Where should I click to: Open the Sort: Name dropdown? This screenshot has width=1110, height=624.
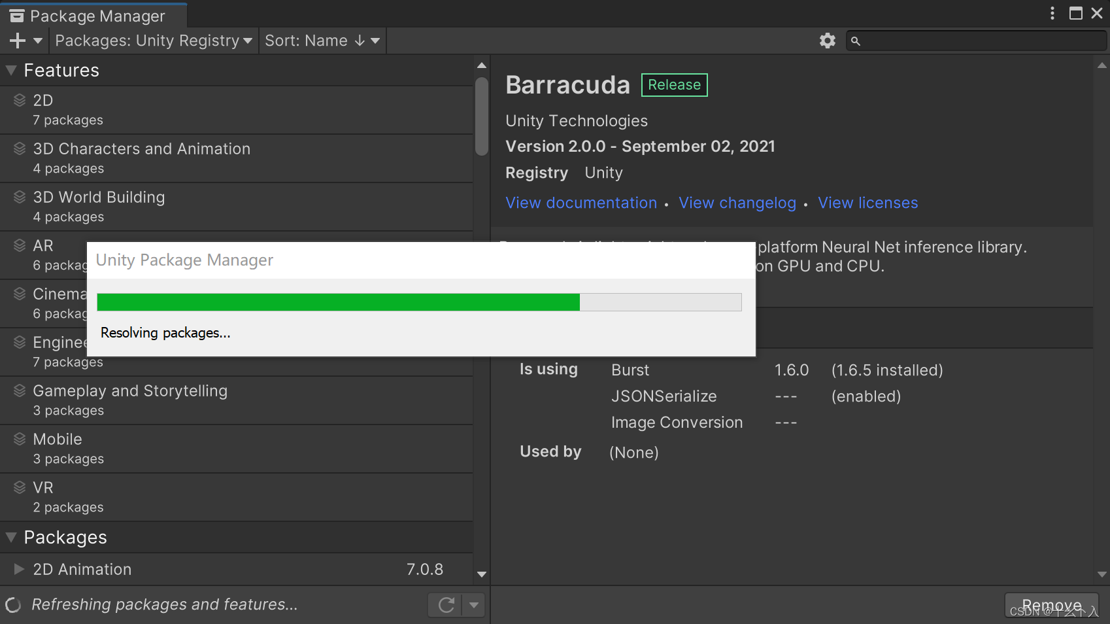pyautogui.click(x=322, y=41)
